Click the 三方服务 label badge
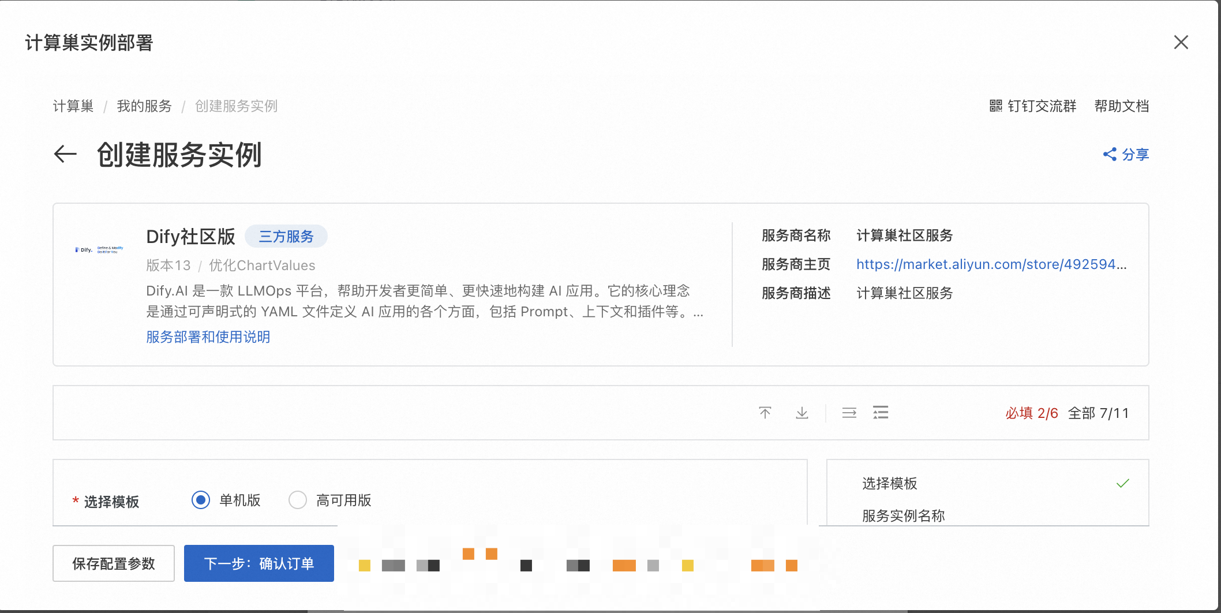Image resolution: width=1221 pixels, height=613 pixels. pos(286,236)
